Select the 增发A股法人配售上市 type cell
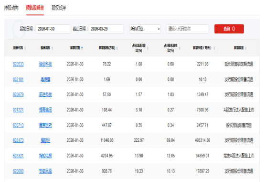The width and height of the screenshot is (265, 182). pos(239,156)
